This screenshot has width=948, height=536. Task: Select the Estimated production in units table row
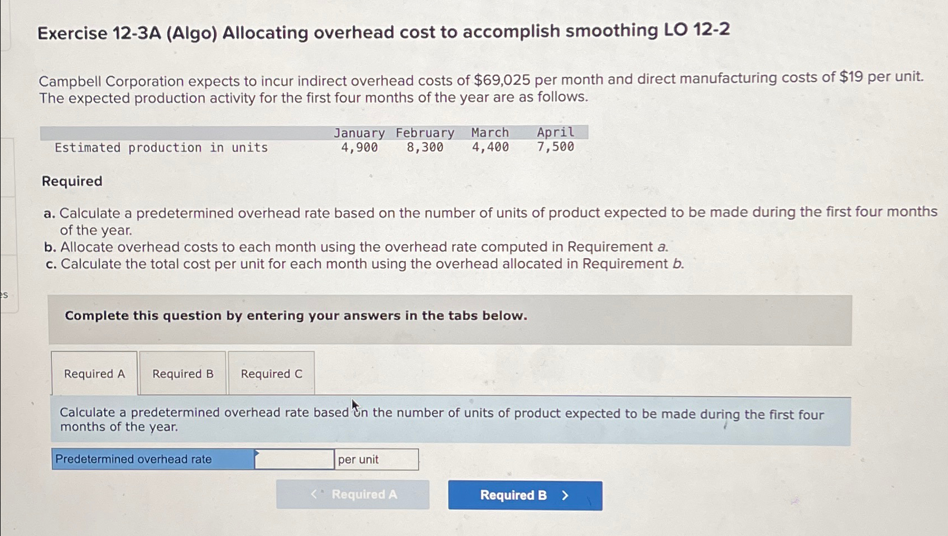point(161,147)
